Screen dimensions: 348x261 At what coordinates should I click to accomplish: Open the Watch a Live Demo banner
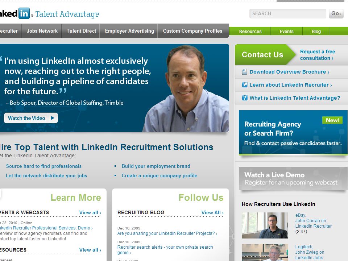tap(293, 179)
